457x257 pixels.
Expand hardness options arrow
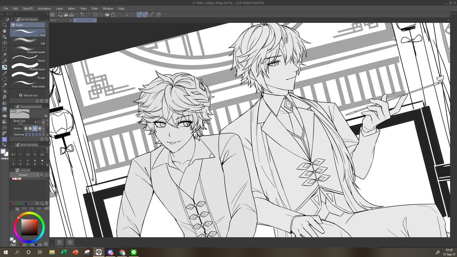pyautogui.click(x=43, y=134)
